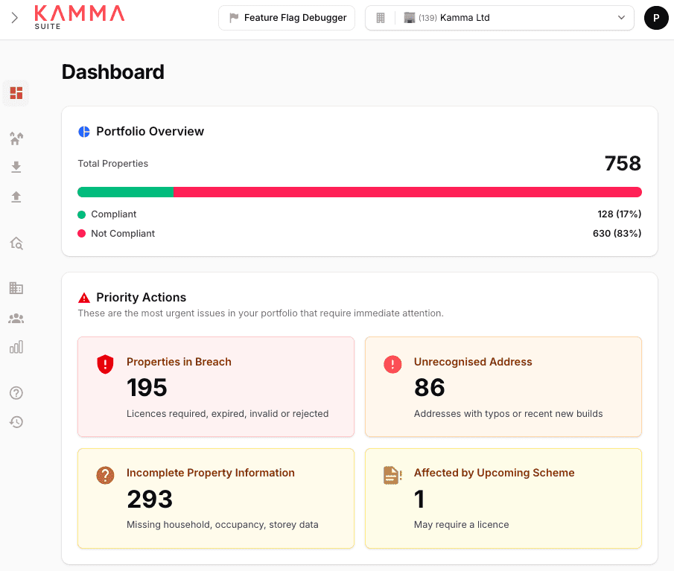
Task: Click the exclamation circle icon in Unrecognised Address
Action: point(392,364)
